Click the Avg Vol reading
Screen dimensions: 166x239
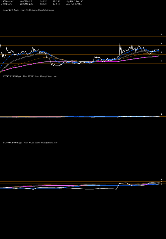[74, 1]
